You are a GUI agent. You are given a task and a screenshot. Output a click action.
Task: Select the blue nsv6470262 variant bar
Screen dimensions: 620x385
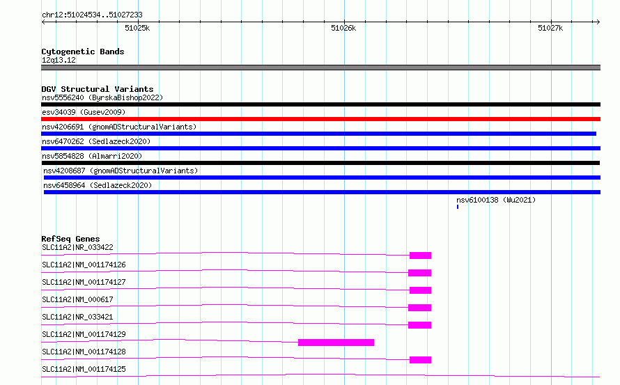320,148
